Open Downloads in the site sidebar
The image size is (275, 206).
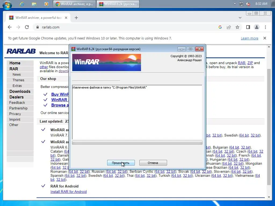[x=20, y=91]
